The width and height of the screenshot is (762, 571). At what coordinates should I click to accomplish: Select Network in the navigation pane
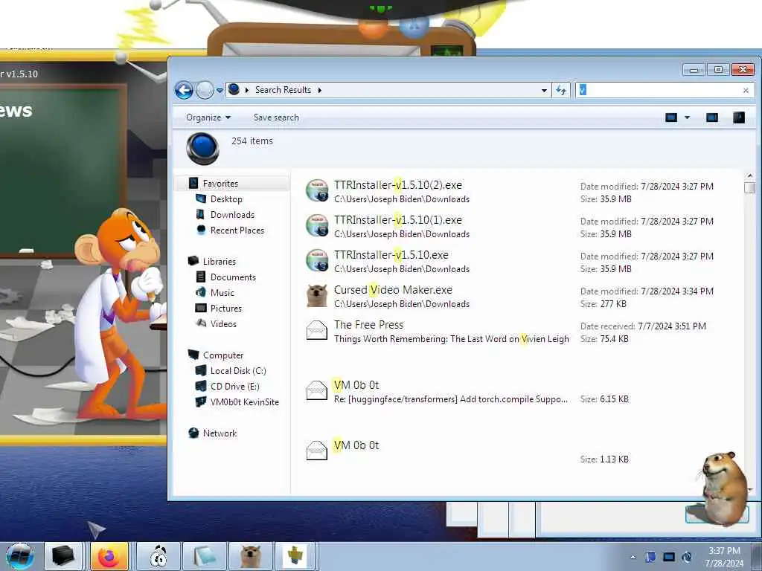click(220, 433)
